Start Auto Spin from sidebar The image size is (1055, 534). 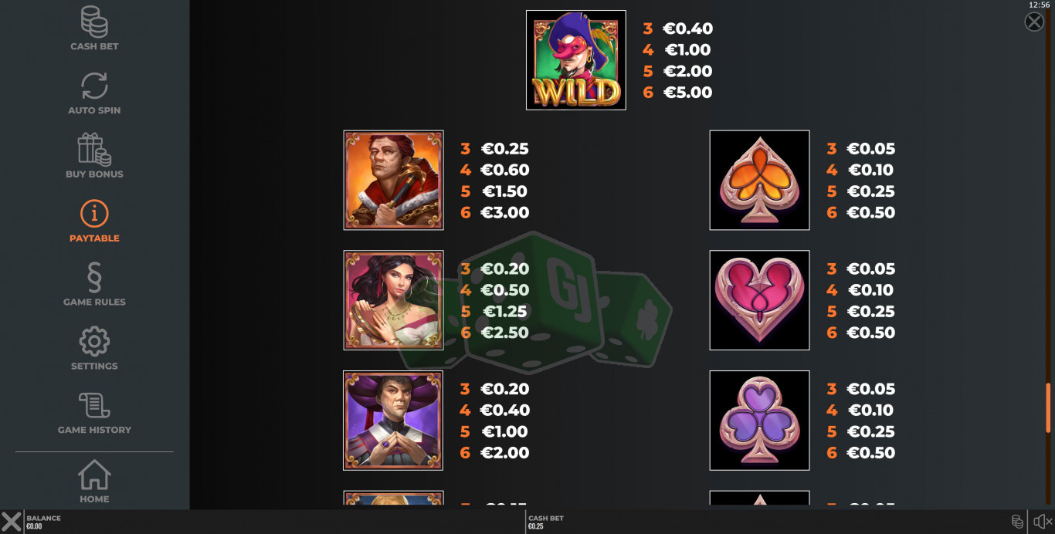(x=94, y=86)
